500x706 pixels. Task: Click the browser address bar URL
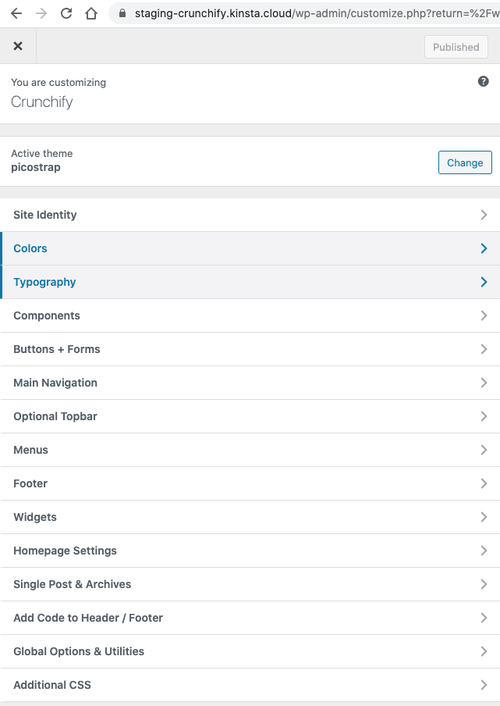coord(317,13)
